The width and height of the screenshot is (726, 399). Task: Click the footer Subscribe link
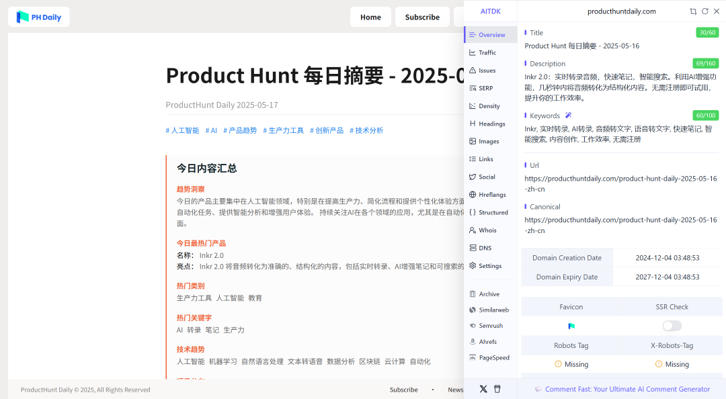click(404, 390)
